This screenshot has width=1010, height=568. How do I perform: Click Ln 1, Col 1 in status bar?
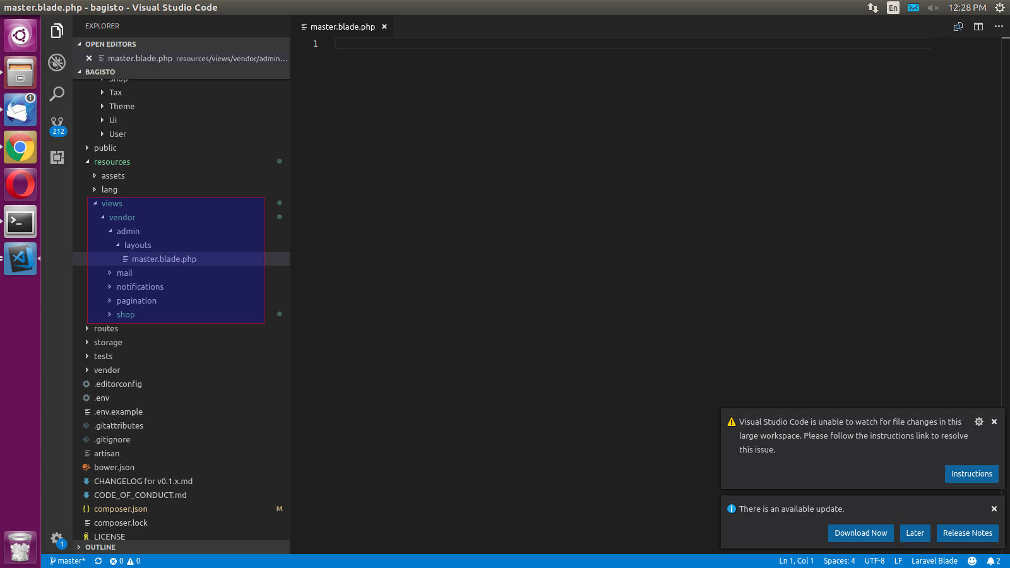pos(797,561)
